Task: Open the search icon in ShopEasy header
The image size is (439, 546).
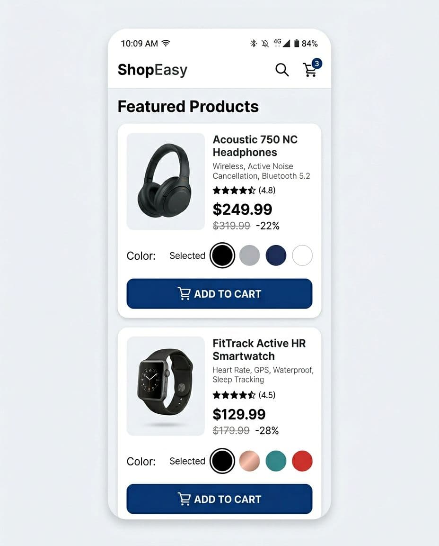Action: 282,70
